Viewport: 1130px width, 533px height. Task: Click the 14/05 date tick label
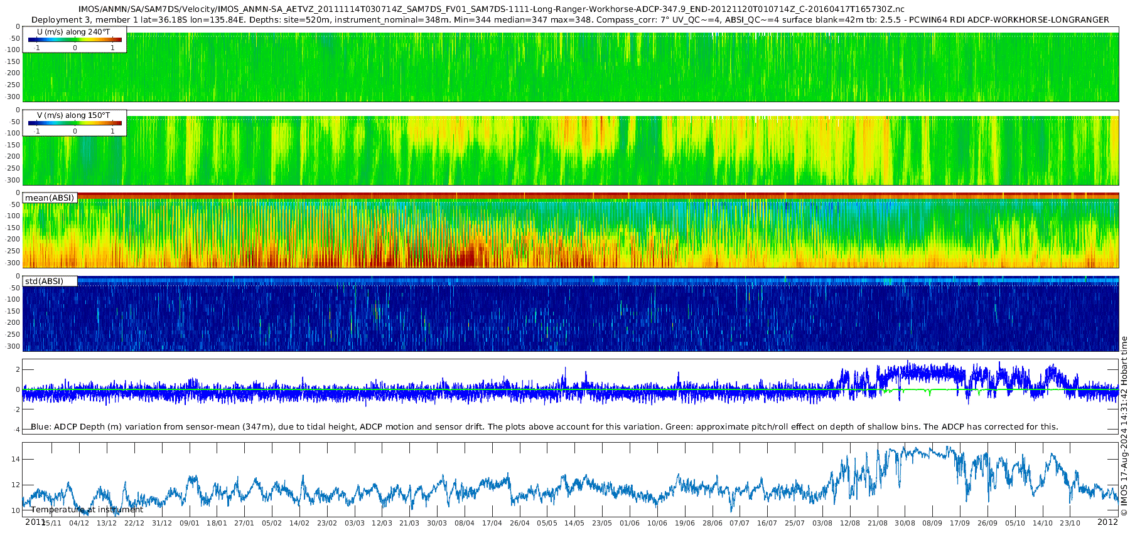pyautogui.click(x=574, y=523)
